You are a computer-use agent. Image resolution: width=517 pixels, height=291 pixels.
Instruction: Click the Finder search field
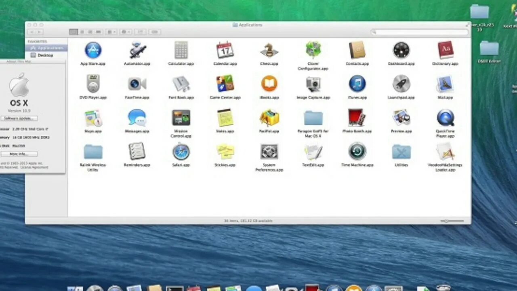click(x=419, y=32)
